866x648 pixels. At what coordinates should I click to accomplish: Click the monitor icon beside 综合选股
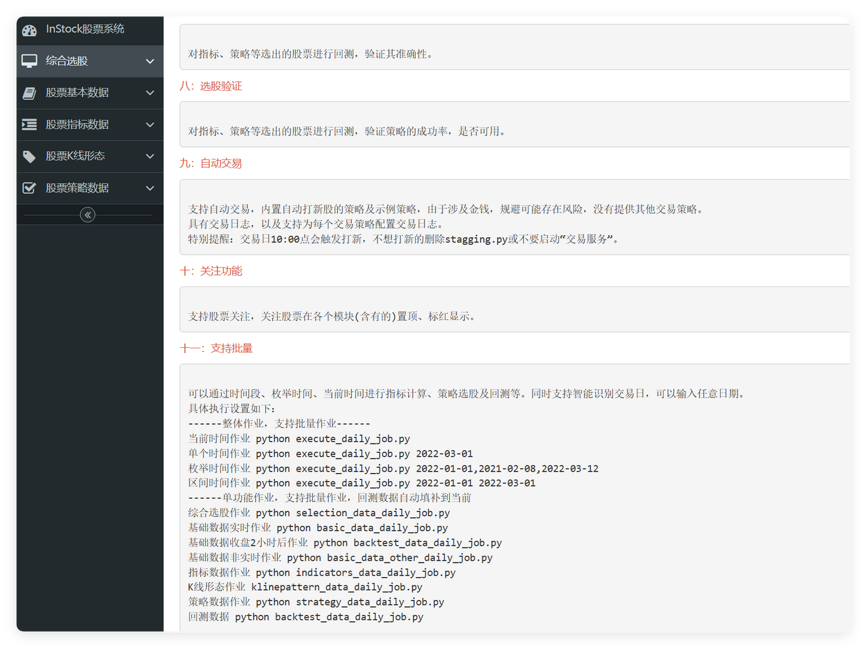(x=29, y=61)
